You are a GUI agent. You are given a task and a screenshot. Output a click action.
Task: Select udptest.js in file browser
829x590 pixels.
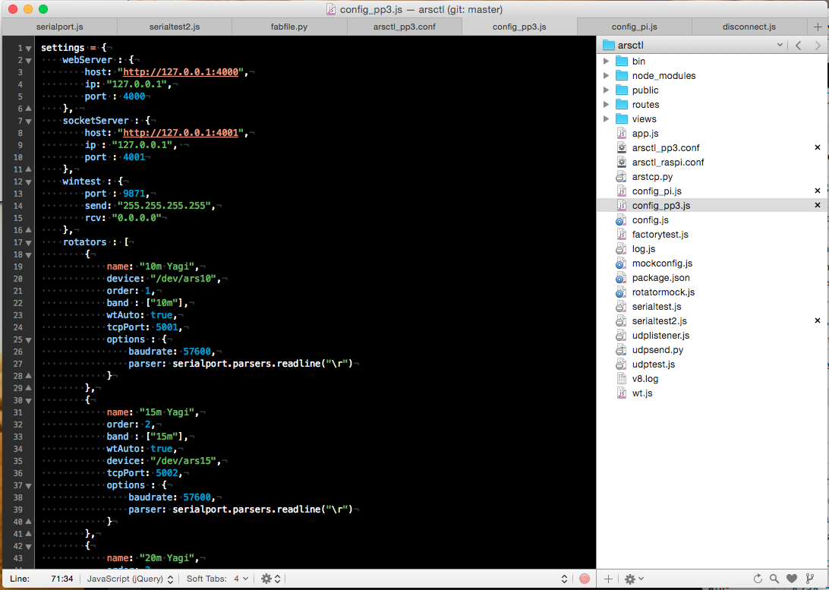[654, 364]
